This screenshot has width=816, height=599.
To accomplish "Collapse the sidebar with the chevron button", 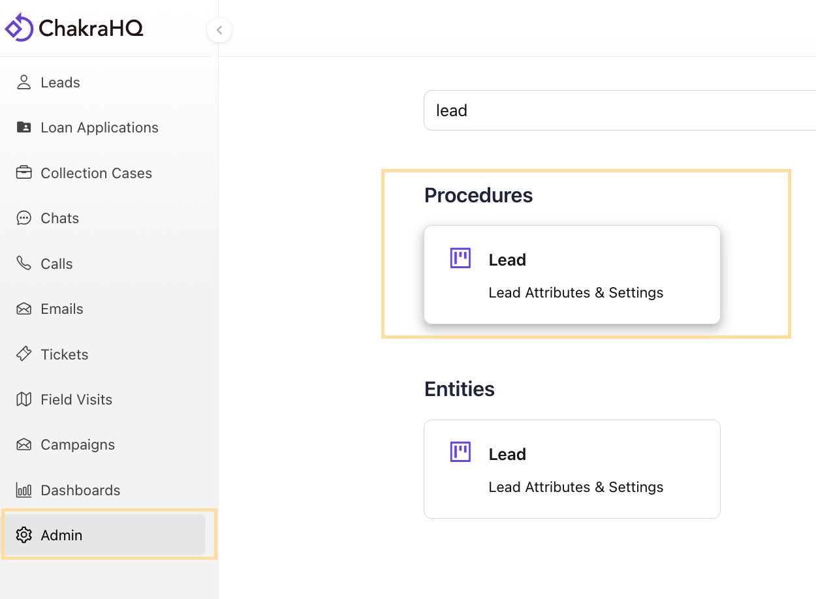I will point(219,30).
